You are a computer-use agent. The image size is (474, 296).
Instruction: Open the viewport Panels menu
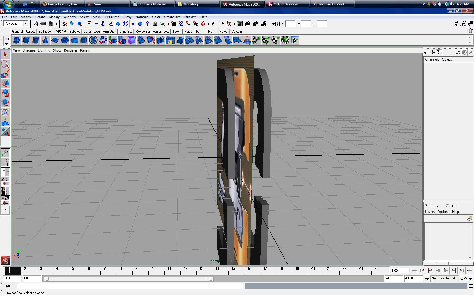pyautogui.click(x=85, y=50)
